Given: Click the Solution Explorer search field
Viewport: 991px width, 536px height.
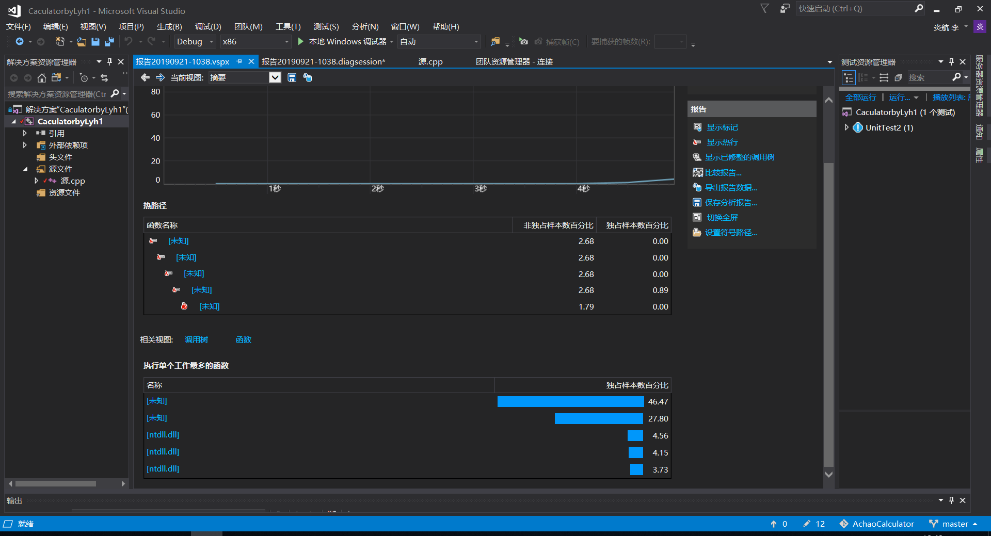Looking at the screenshot, I should tap(57, 94).
